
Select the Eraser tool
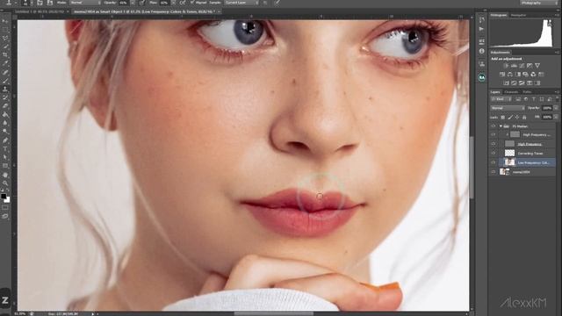[5, 106]
